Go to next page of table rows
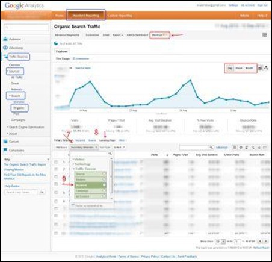 [x=266, y=241]
